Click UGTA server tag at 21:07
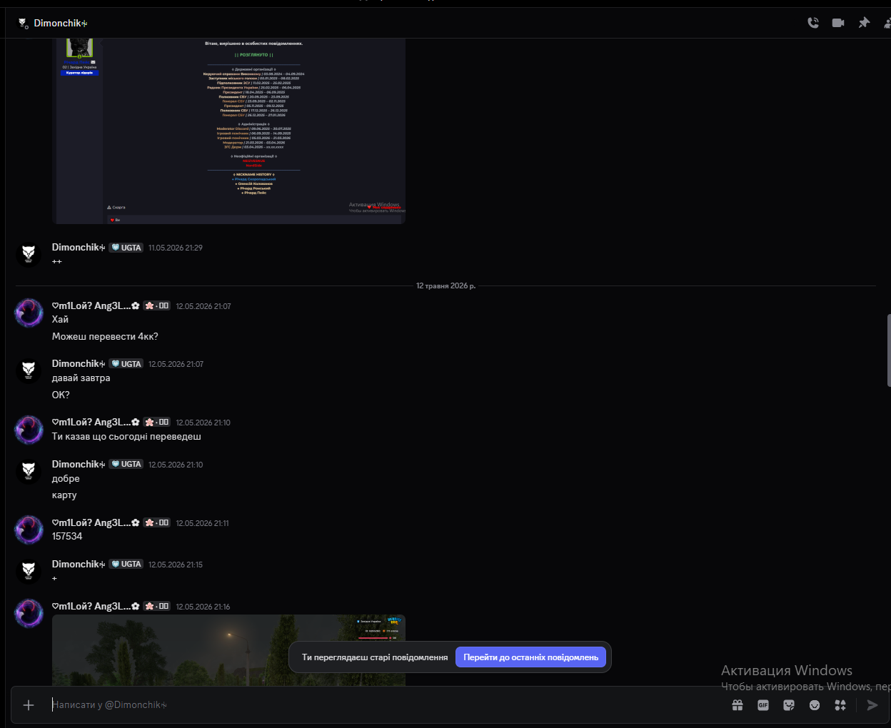Screen dimensions: 891x728 (126, 364)
